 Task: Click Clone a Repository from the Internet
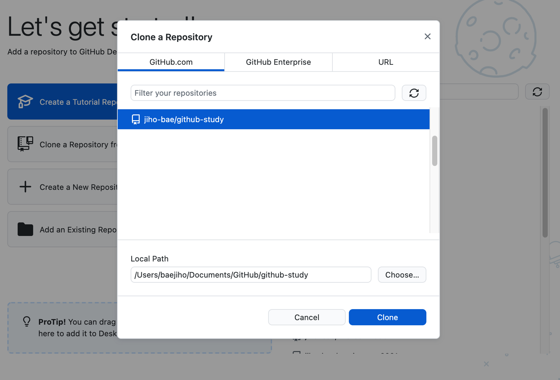(x=62, y=144)
